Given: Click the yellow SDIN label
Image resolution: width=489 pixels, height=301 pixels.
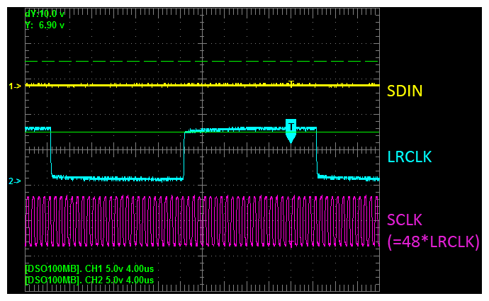Looking at the screenshot, I should pyautogui.click(x=405, y=91).
